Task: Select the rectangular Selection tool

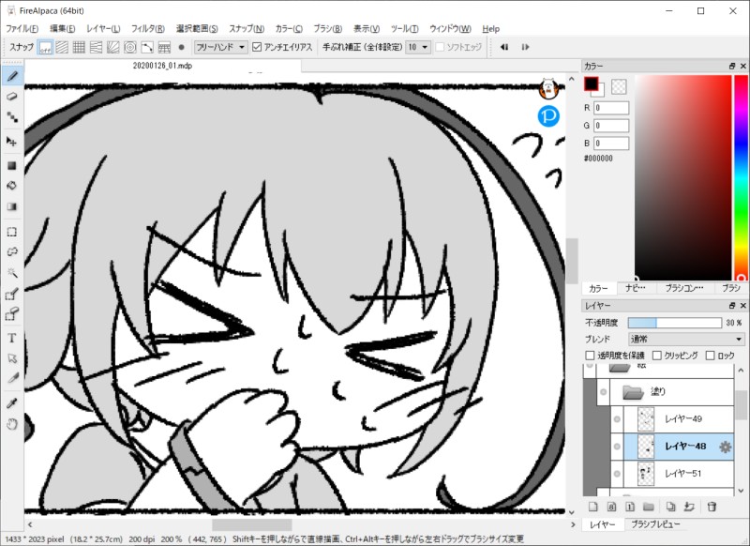Action: click(12, 232)
